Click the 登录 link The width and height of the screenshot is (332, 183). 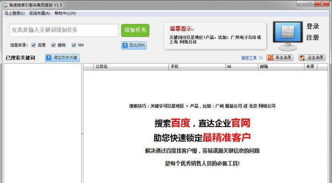313,27
